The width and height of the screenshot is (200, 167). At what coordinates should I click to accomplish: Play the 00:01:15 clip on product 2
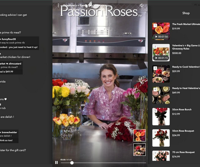[161, 58]
